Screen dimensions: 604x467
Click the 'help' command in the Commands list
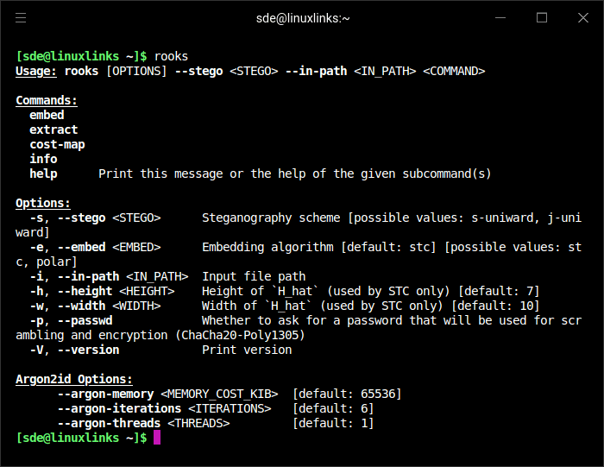click(x=43, y=174)
